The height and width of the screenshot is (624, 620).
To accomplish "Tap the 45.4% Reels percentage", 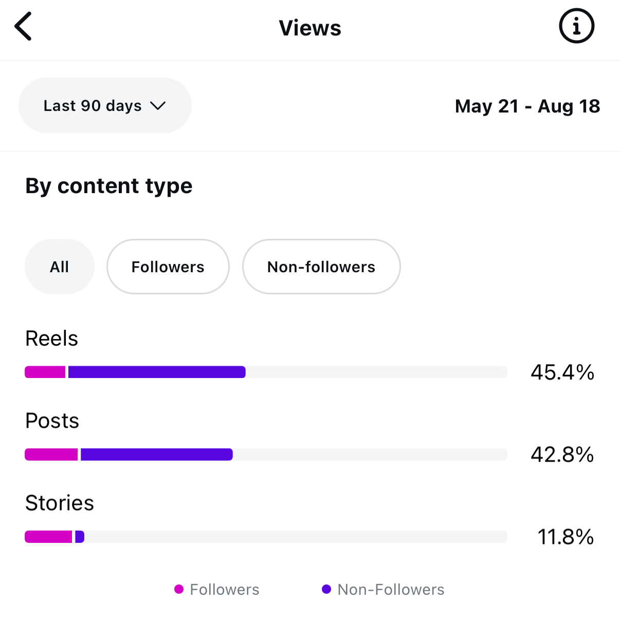I will coord(562,372).
